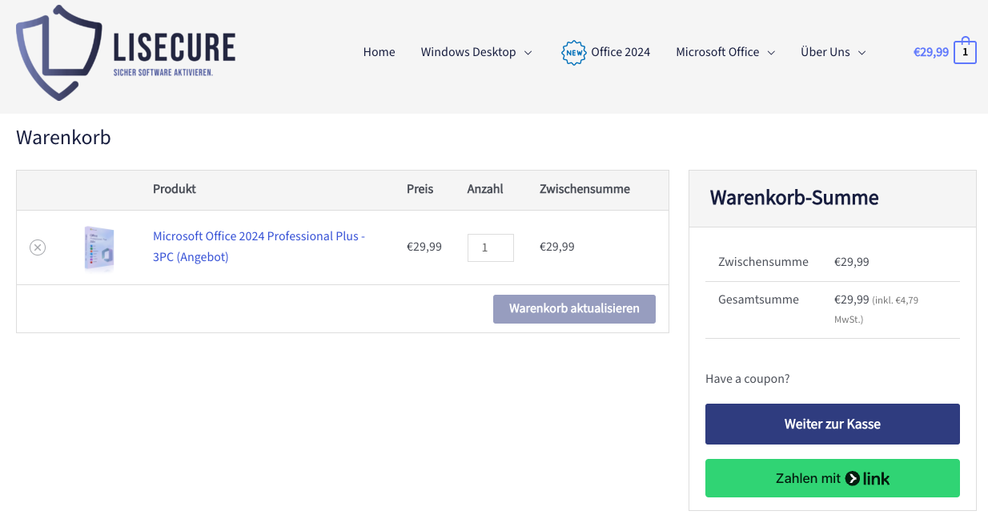Open the Office 2024 menu item
988x519 pixels.
621,52
